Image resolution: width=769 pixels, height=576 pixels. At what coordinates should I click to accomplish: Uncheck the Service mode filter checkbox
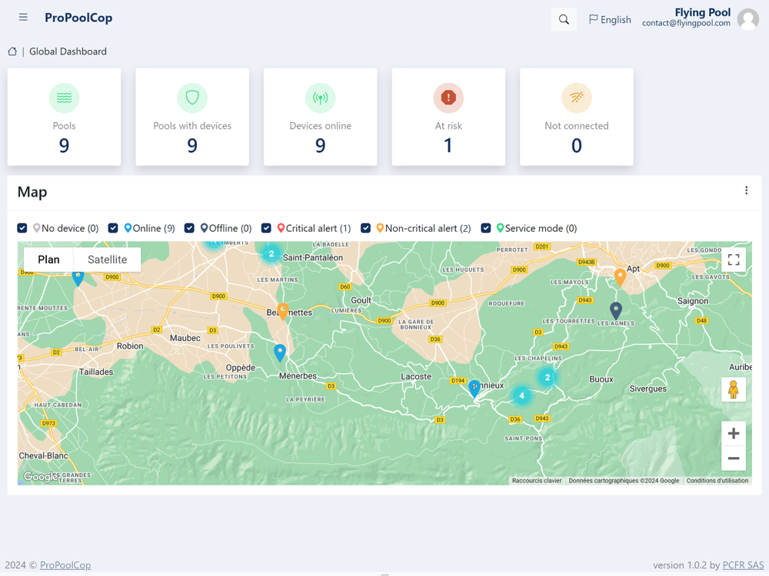click(x=485, y=228)
